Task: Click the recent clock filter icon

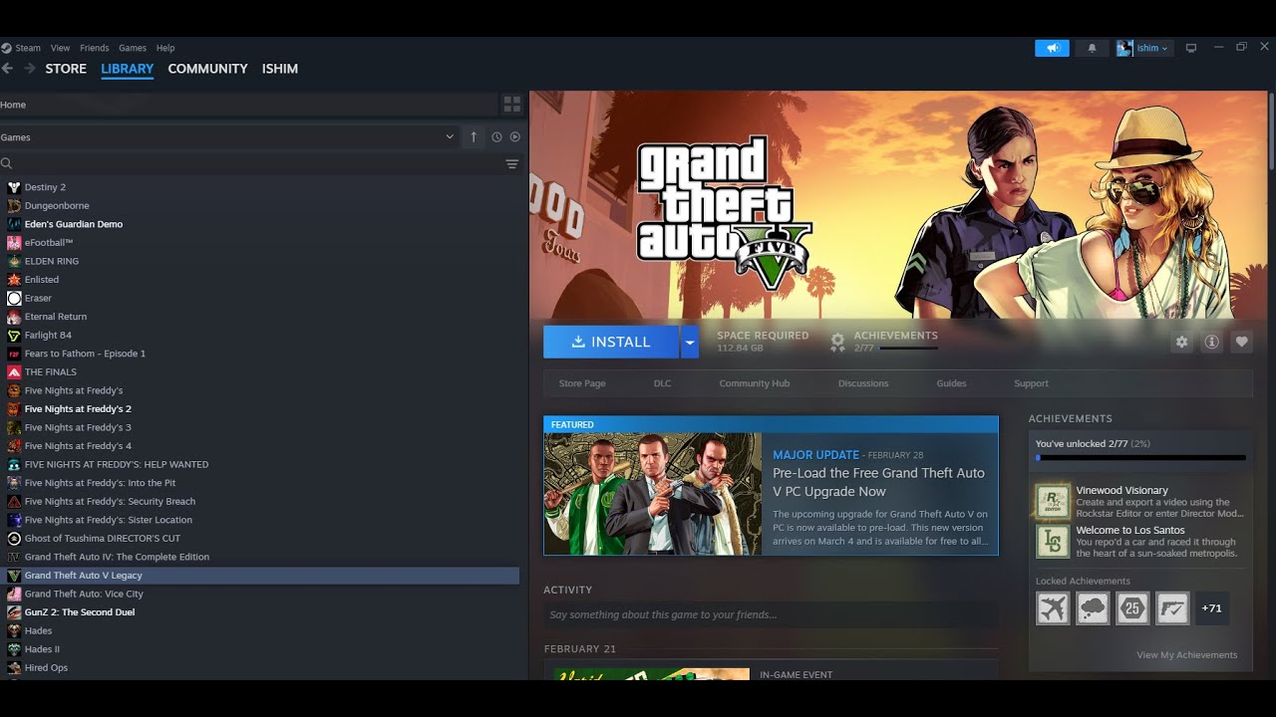Action: (x=496, y=136)
